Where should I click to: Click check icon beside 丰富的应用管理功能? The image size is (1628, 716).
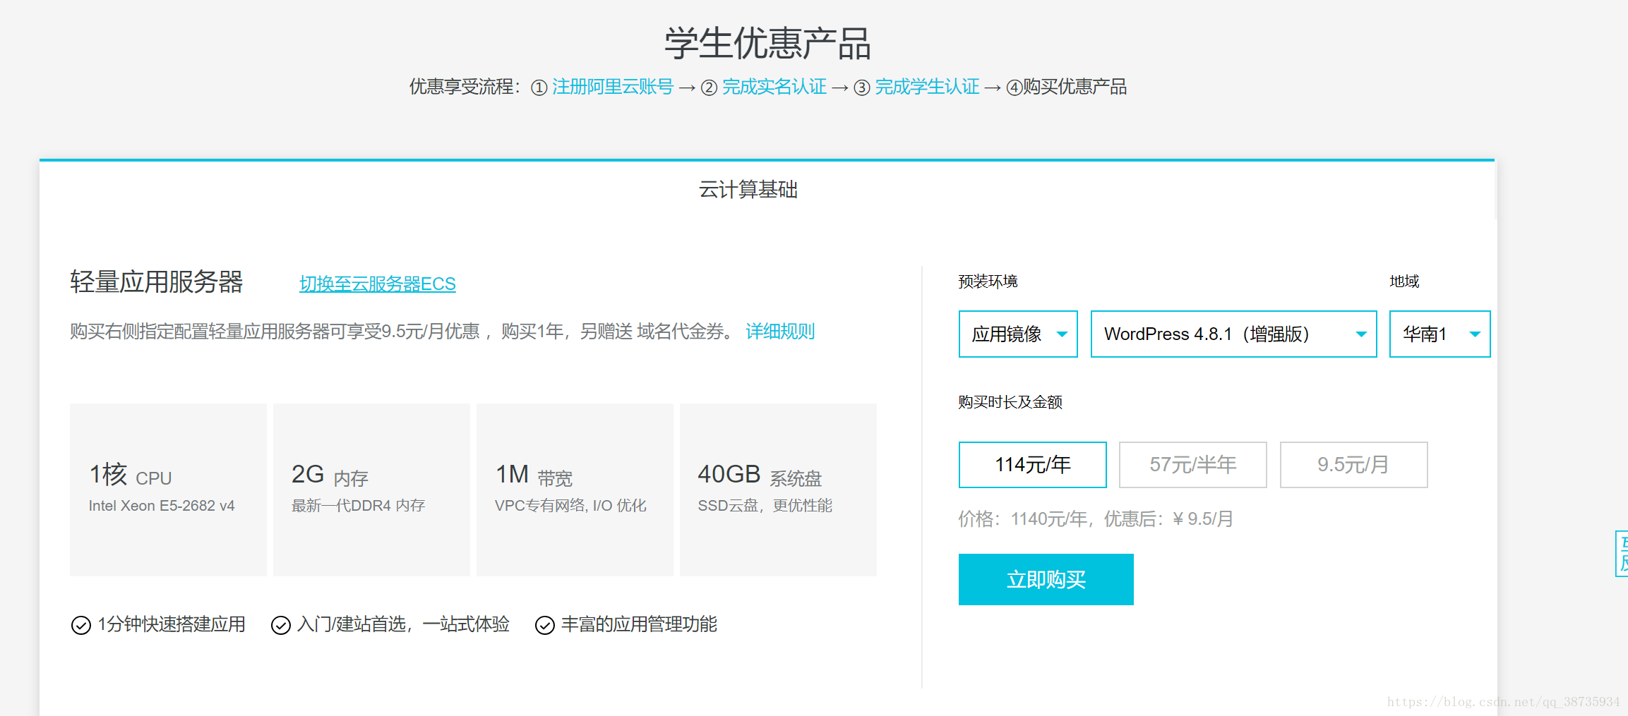point(545,625)
